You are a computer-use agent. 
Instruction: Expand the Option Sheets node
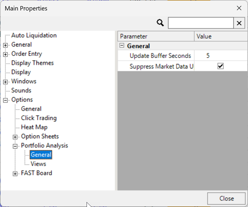pyautogui.click(x=15, y=137)
